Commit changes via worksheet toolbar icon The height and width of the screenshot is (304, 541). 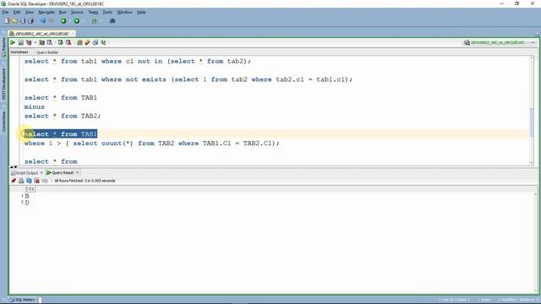[x=60, y=42]
